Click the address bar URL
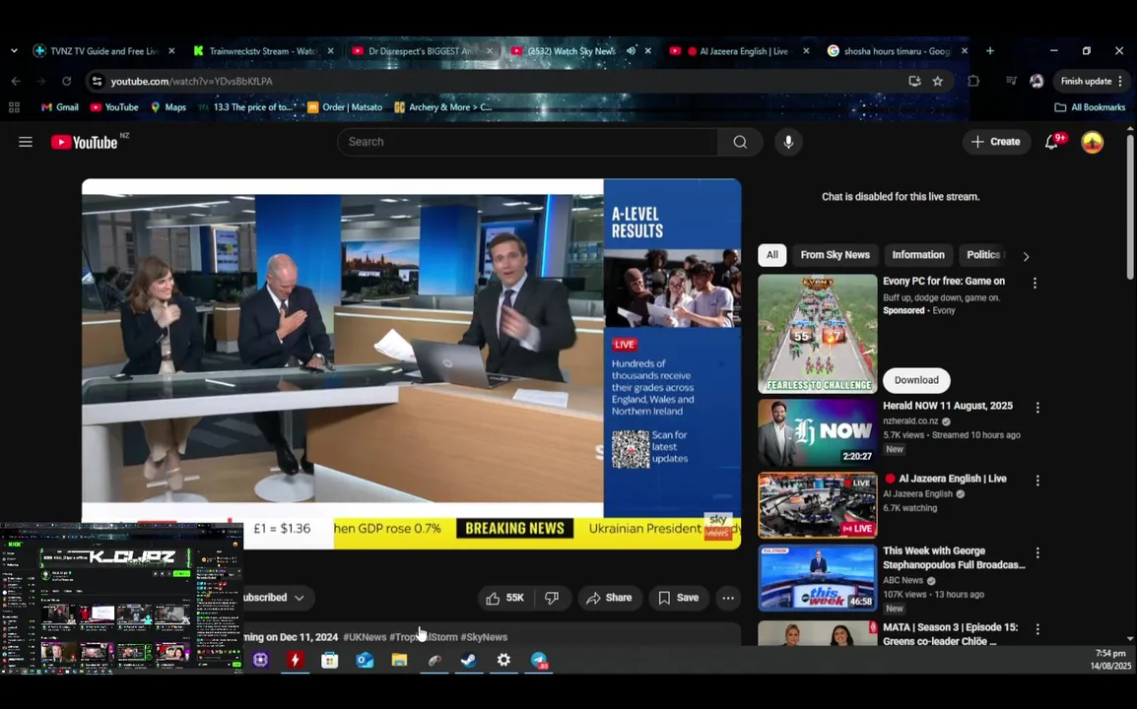The height and width of the screenshot is (709, 1137). coord(191,81)
